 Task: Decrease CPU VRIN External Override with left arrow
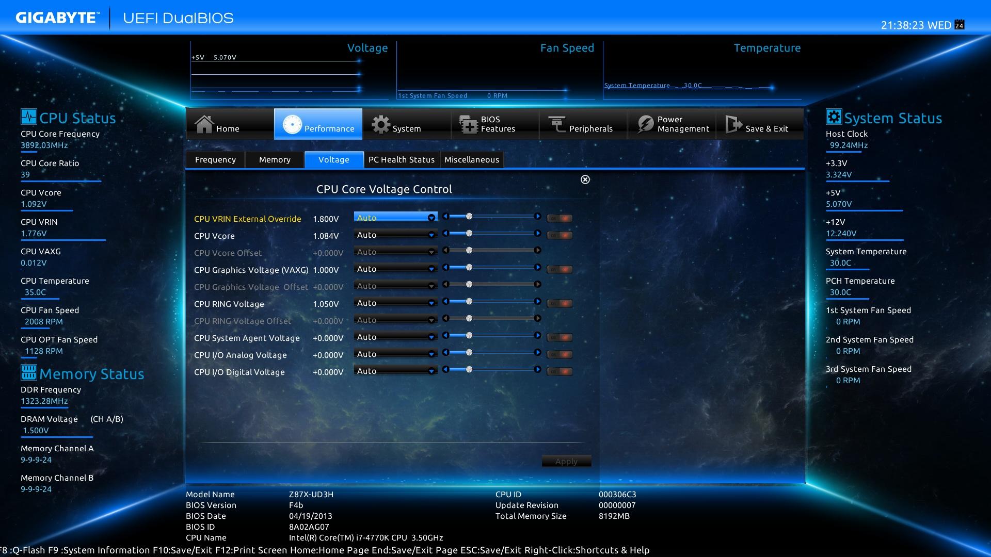tap(445, 217)
